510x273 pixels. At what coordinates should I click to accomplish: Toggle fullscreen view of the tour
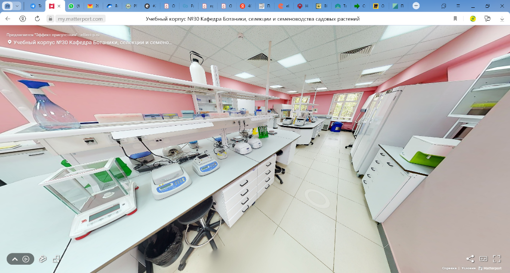[x=497, y=259]
